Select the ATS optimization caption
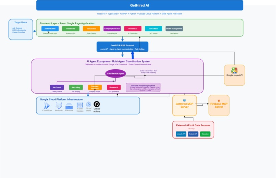This screenshot has width=276, height=178. coord(114,92)
